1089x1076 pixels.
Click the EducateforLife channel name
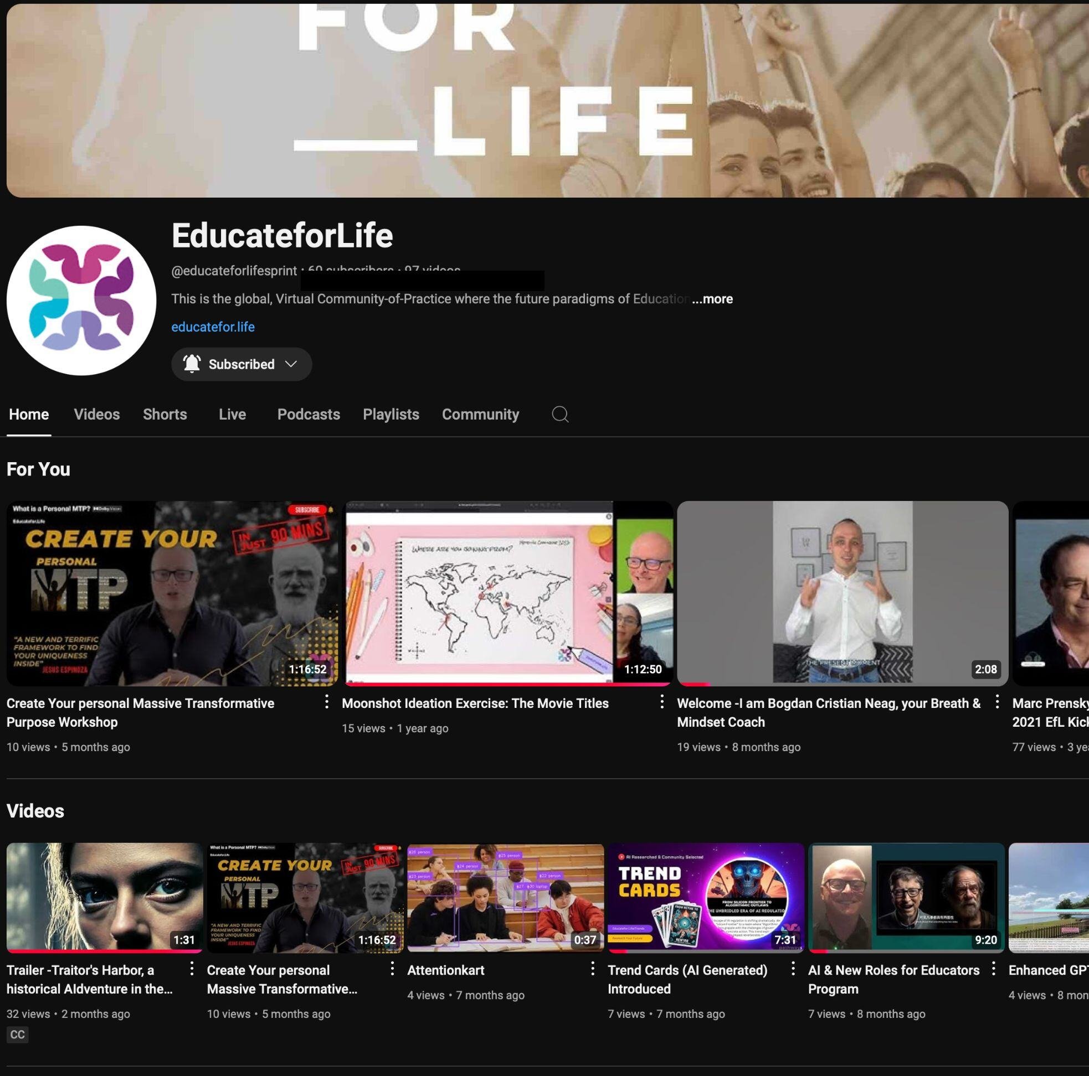(x=282, y=235)
